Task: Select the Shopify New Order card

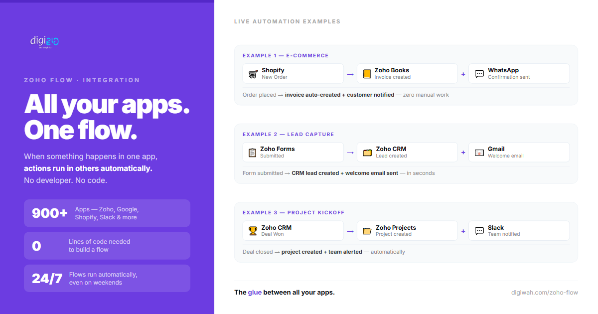Action: tap(293, 74)
